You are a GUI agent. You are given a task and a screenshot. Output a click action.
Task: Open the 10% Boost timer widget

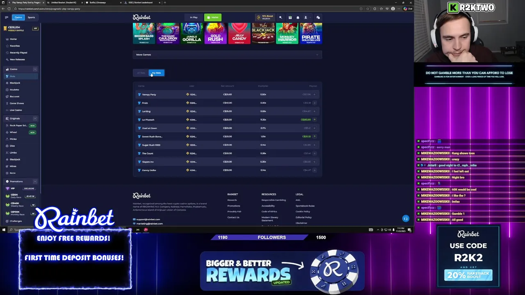point(265,17)
